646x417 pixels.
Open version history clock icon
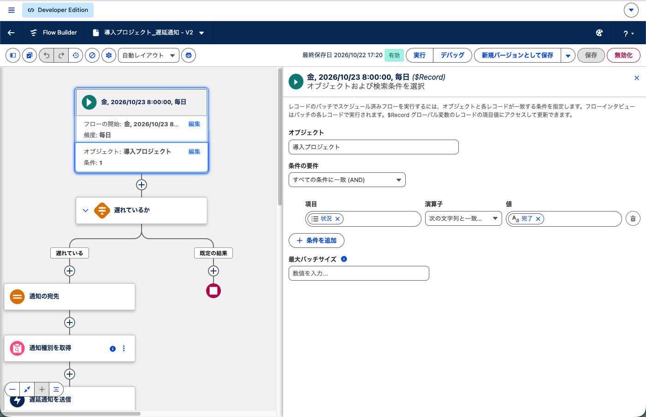pyautogui.click(x=76, y=55)
